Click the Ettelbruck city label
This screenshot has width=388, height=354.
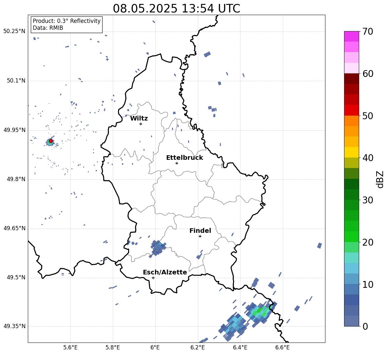[x=184, y=158]
